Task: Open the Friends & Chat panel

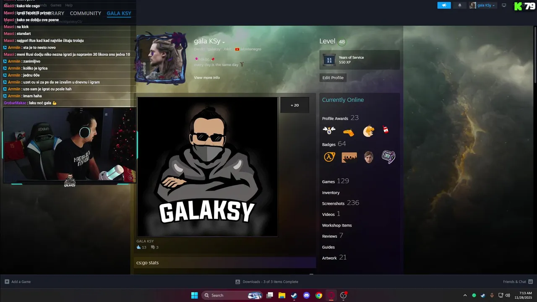Action: (518, 281)
